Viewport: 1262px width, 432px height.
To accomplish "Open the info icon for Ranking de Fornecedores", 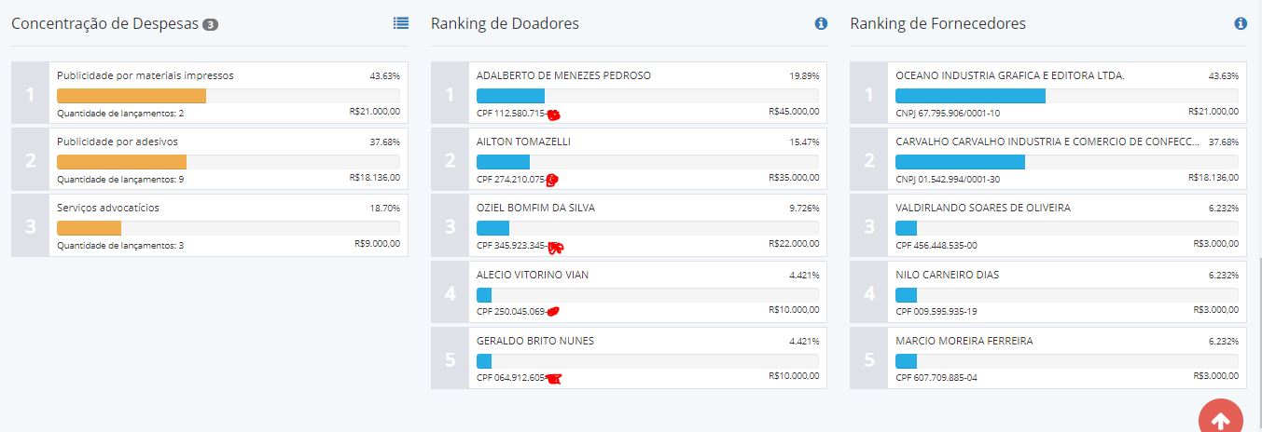I will tap(1241, 23).
